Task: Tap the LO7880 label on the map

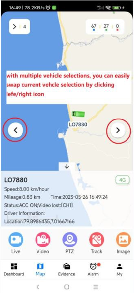Action: [x=78, y=124]
